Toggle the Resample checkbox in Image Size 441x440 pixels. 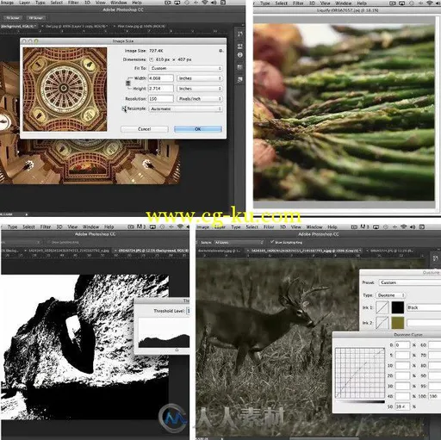coord(124,108)
